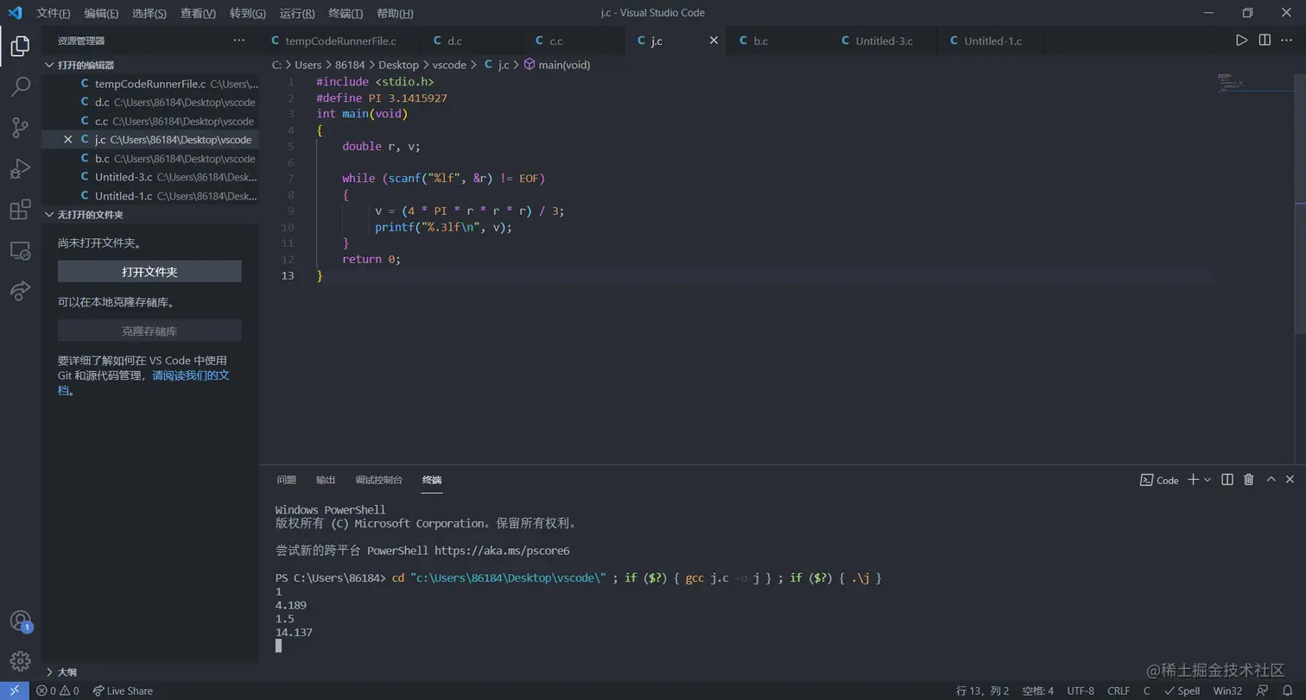The image size is (1306, 700).
Task: Run code with the play button
Action: (1241, 41)
